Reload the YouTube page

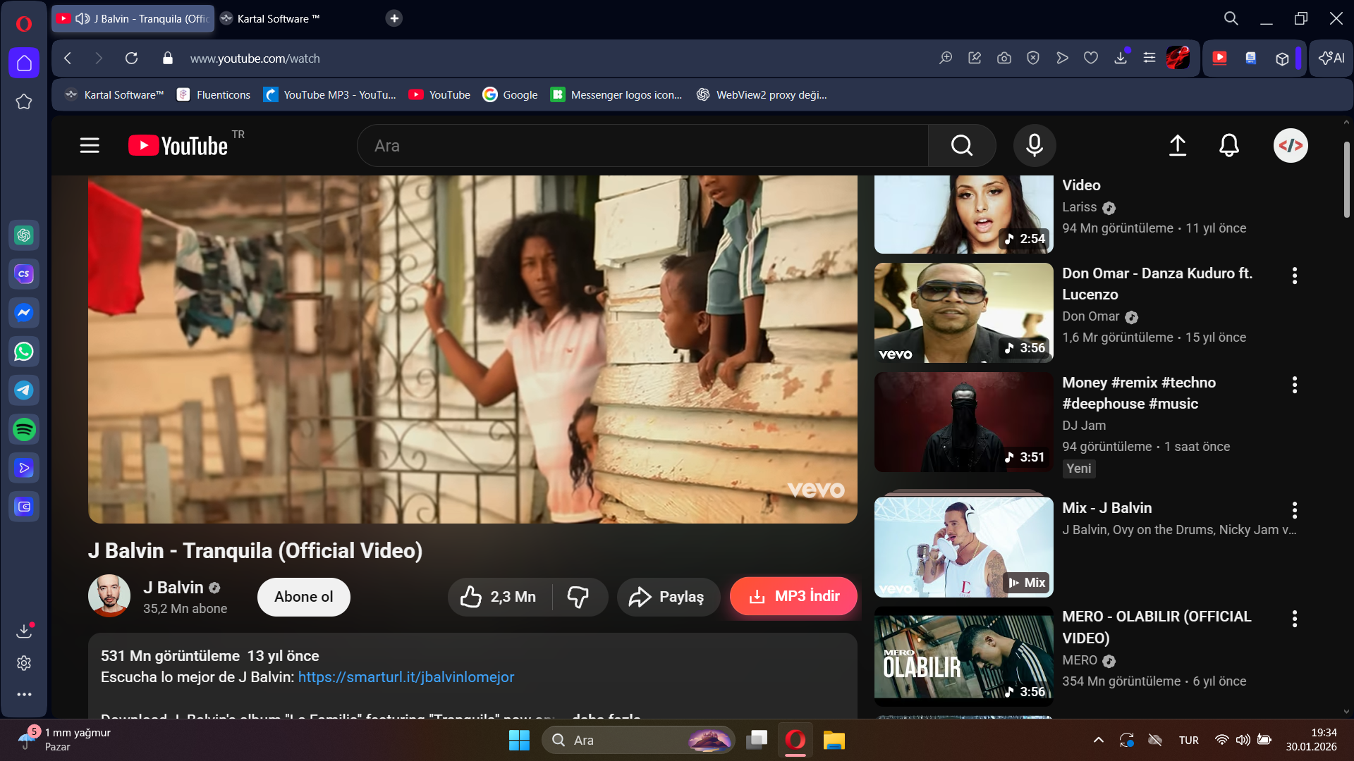[131, 58]
